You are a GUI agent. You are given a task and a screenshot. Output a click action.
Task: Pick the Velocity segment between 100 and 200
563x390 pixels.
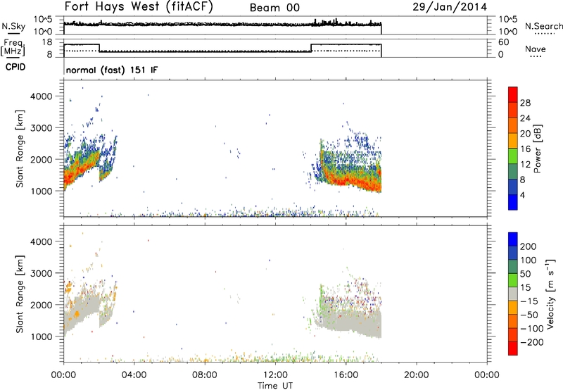tap(513, 253)
